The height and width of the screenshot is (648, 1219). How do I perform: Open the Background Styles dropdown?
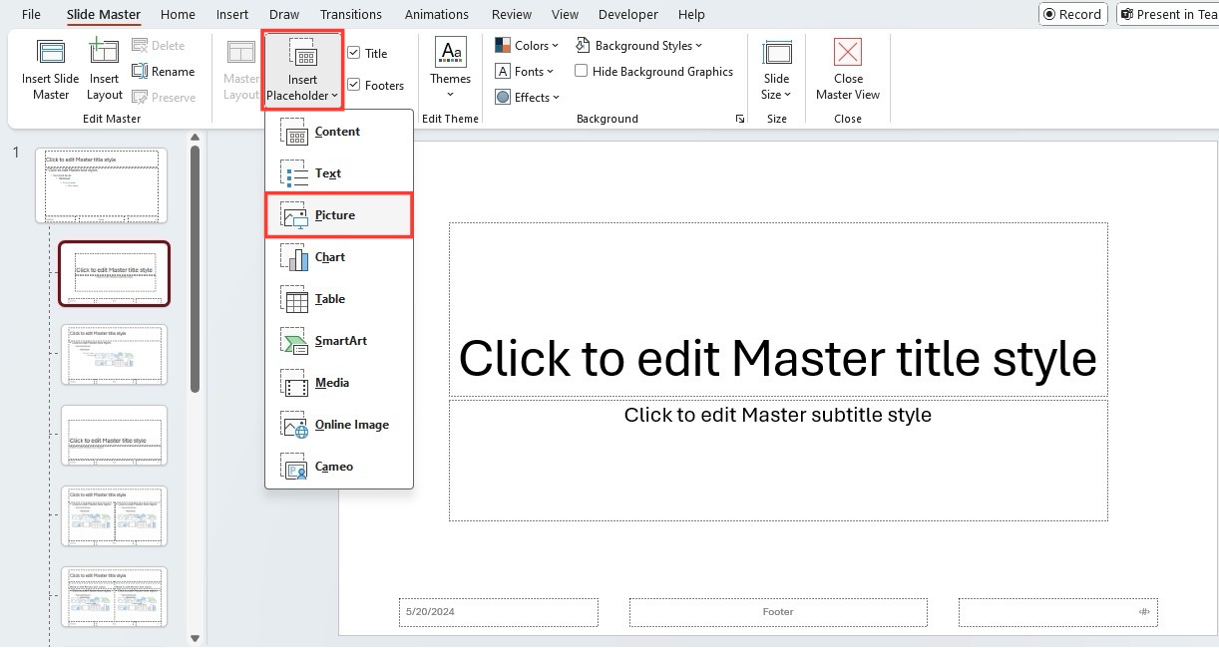[639, 46]
